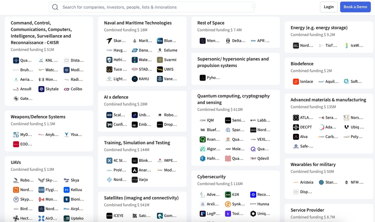Open the ICEYE logo in Satellites
This screenshot has width=375, height=222.
click(x=109, y=216)
